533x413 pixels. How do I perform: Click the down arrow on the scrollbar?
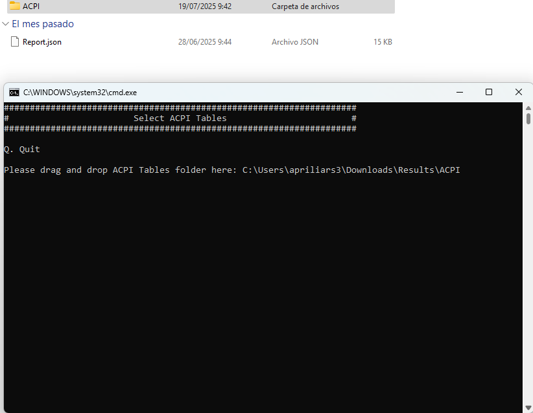(528, 407)
